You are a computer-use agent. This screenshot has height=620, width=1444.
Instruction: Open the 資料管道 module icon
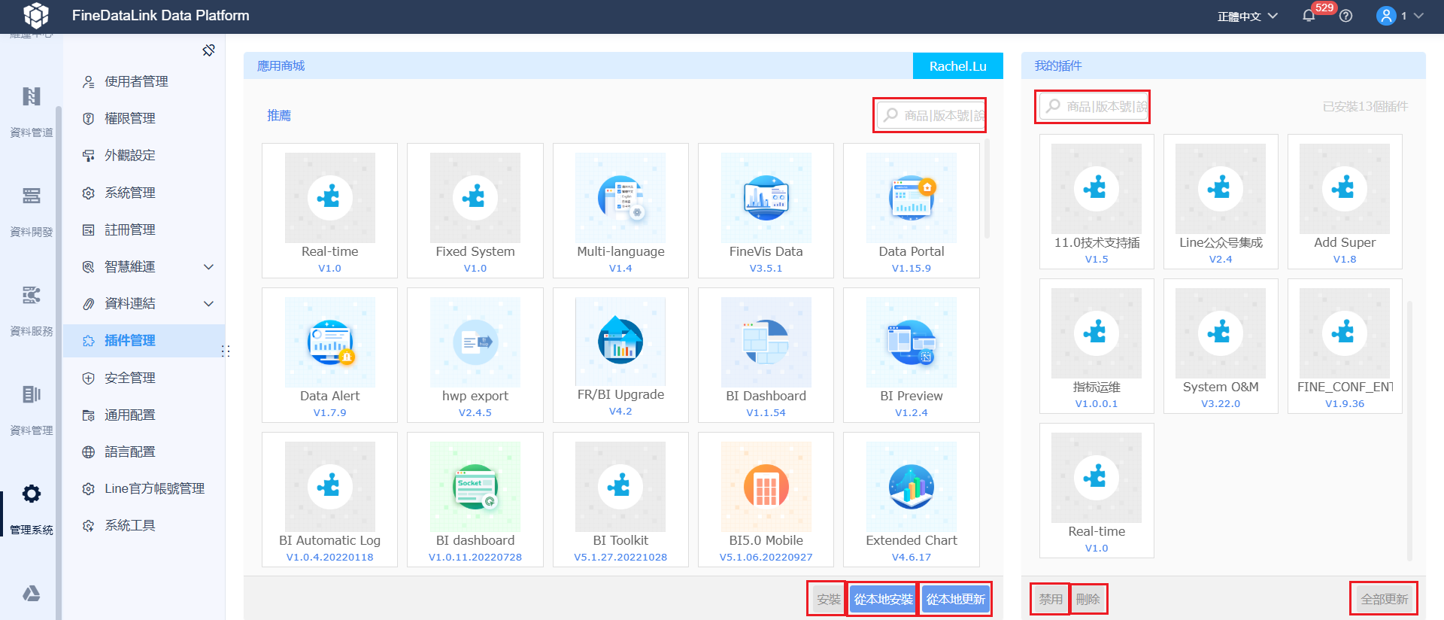click(32, 96)
